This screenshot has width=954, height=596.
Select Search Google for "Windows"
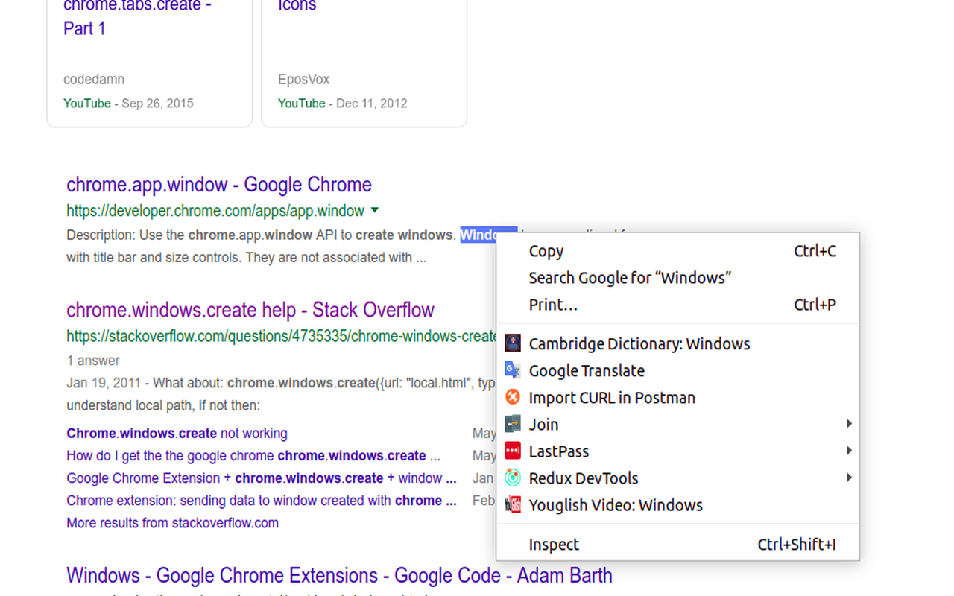[678, 278]
